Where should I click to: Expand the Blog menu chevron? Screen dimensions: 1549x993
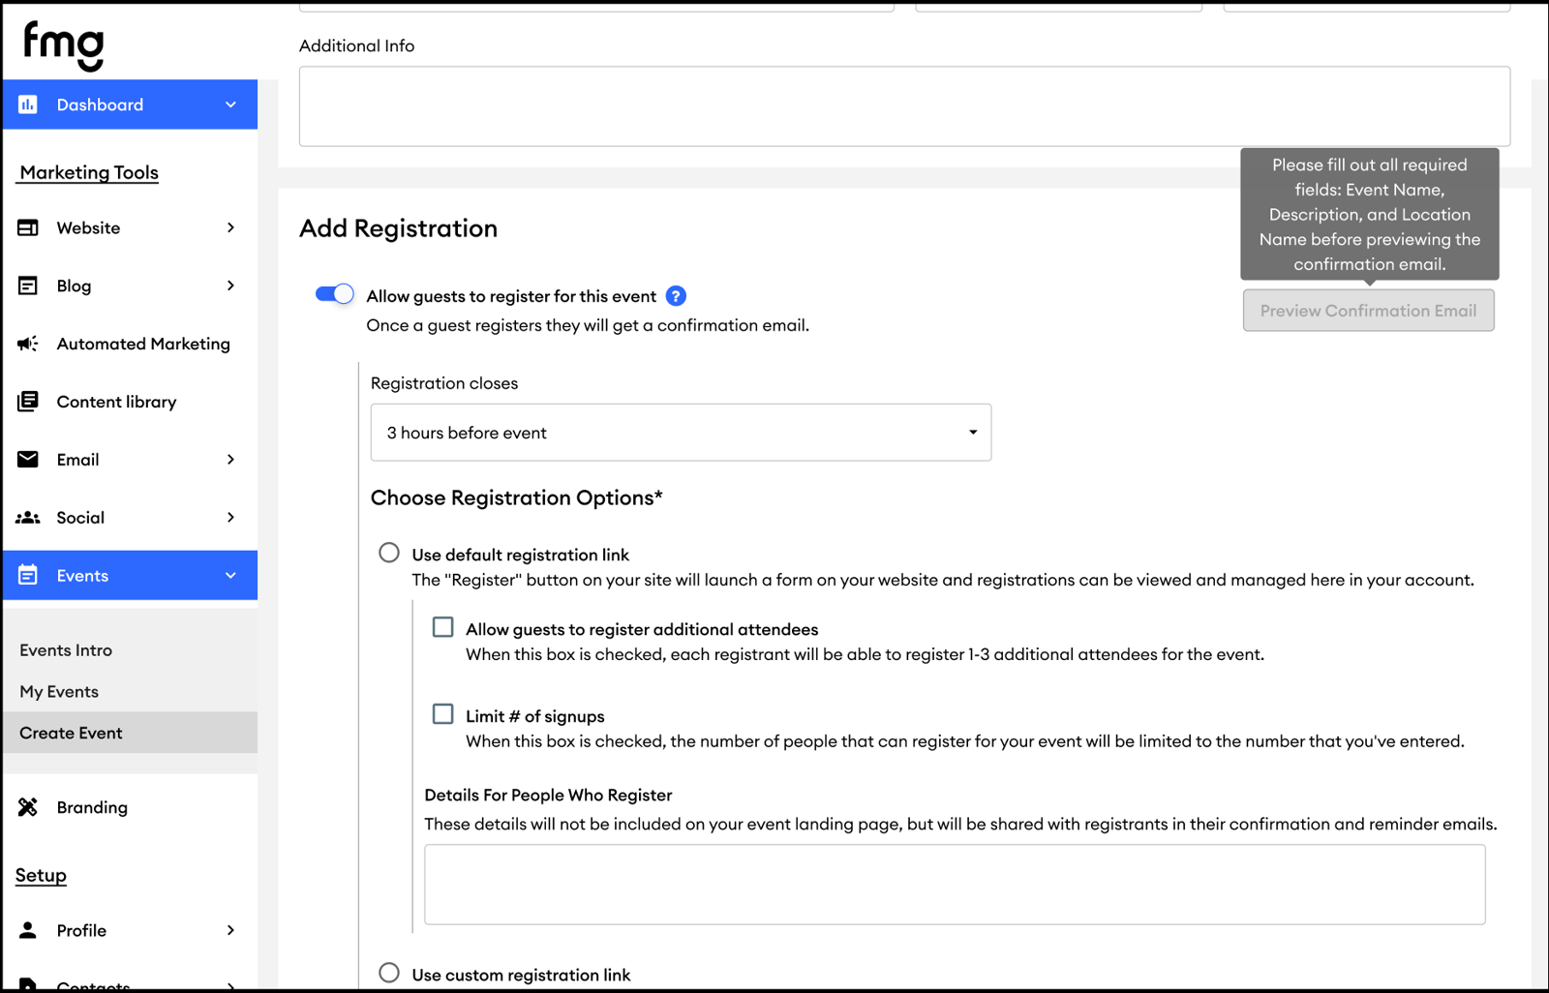[x=230, y=286]
